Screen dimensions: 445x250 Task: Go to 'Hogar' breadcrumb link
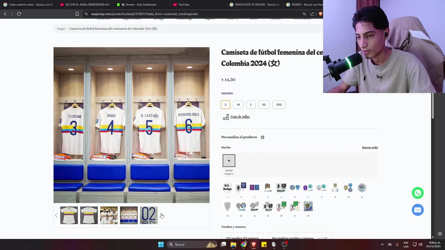coord(61,29)
